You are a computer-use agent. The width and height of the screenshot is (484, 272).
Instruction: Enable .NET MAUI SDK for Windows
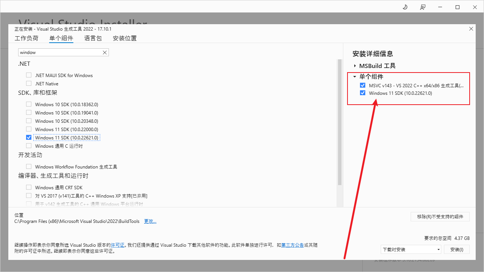point(29,75)
